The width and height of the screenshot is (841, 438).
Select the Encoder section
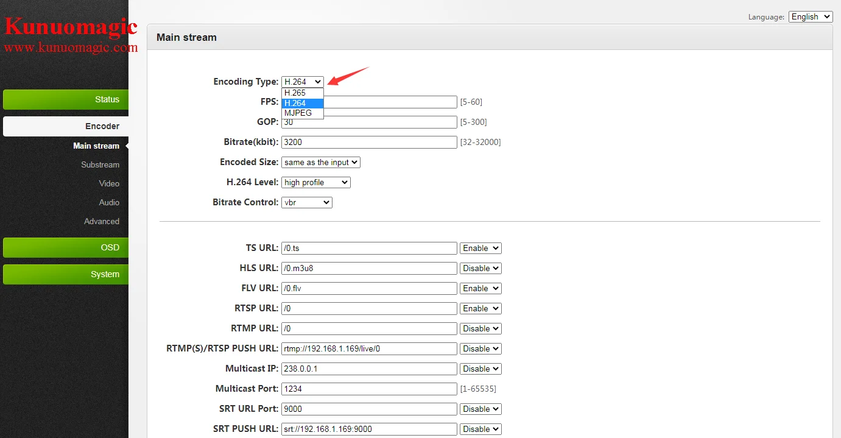point(66,126)
